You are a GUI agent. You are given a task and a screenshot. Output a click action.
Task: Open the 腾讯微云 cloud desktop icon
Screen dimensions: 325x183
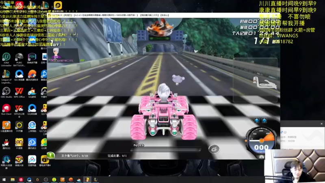point(32,144)
